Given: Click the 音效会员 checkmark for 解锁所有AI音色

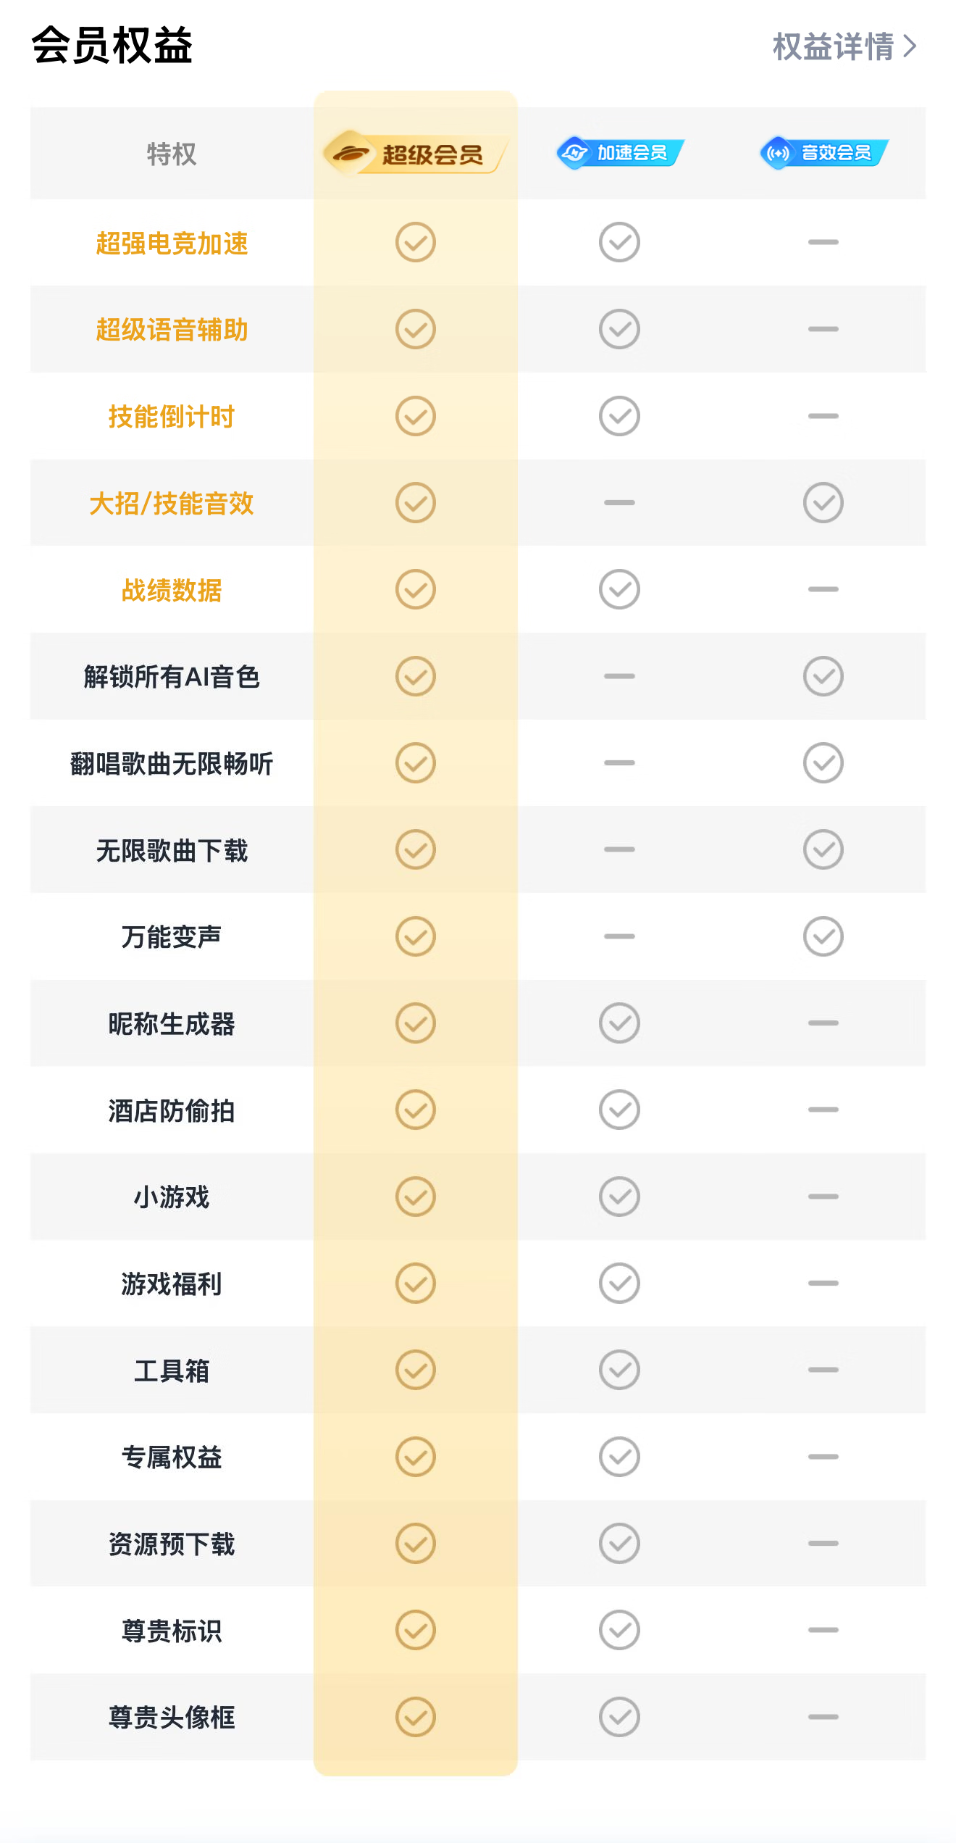Looking at the screenshot, I should (823, 676).
